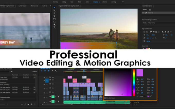Select the Selection tool arrow

pos(54,7)
